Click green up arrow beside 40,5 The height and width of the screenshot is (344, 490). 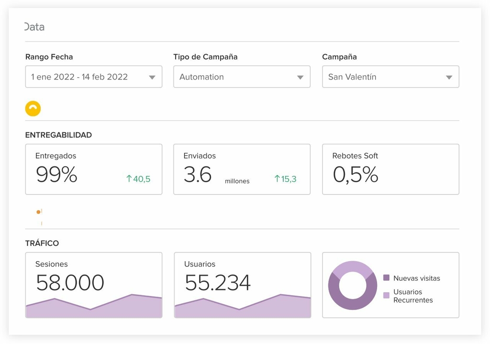click(129, 179)
